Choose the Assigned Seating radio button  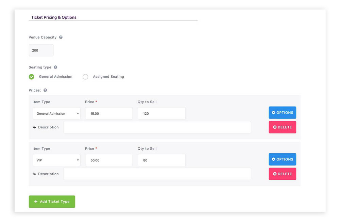[x=85, y=77]
